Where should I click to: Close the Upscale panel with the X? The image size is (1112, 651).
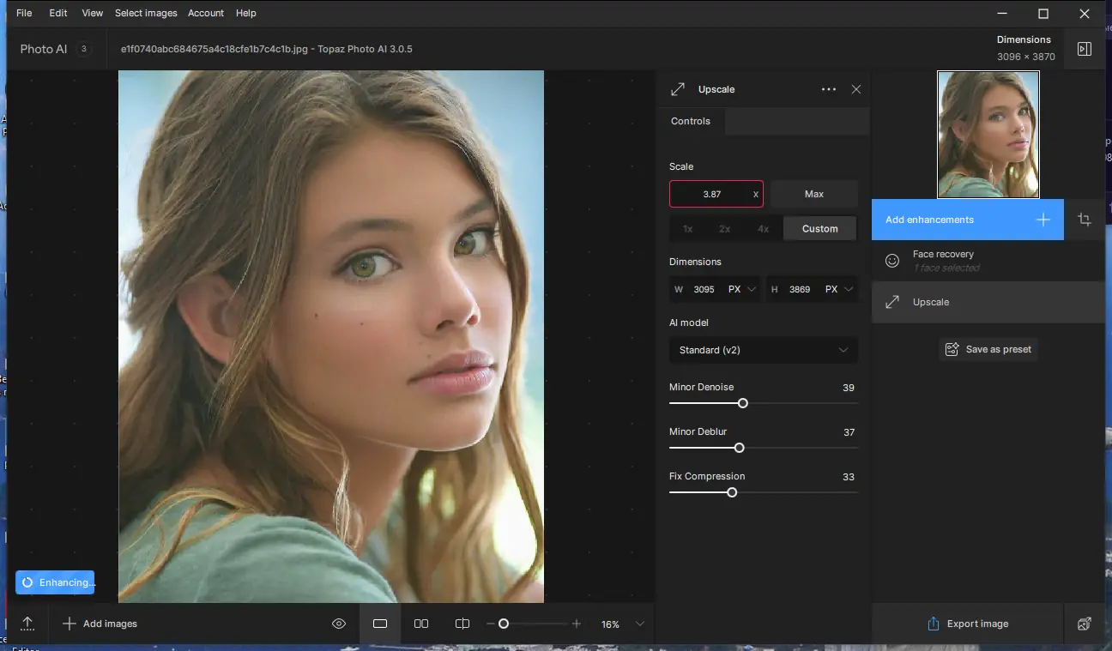855,88
